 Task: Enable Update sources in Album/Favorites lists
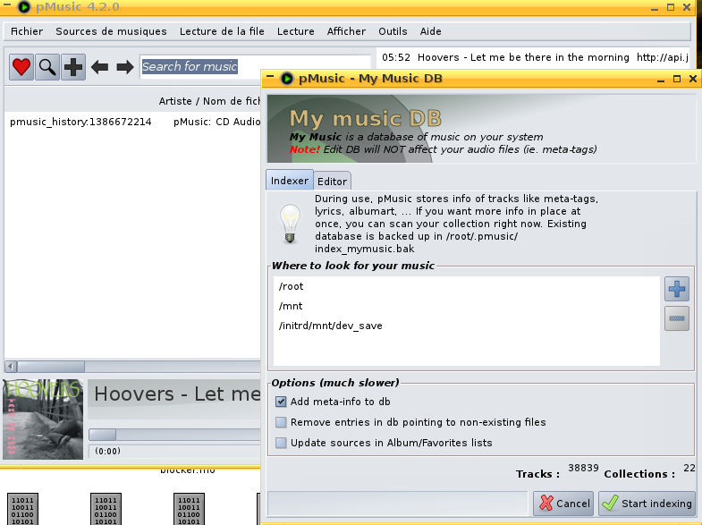pos(281,443)
